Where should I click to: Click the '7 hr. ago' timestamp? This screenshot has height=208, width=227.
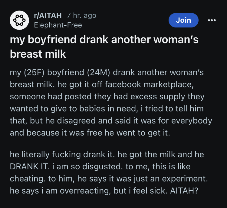point(81,15)
